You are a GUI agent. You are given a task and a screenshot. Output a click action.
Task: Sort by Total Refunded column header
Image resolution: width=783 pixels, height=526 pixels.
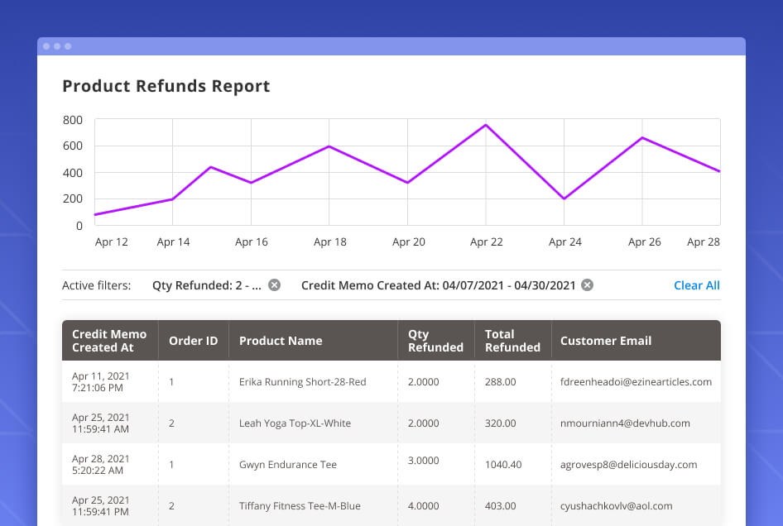512,341
